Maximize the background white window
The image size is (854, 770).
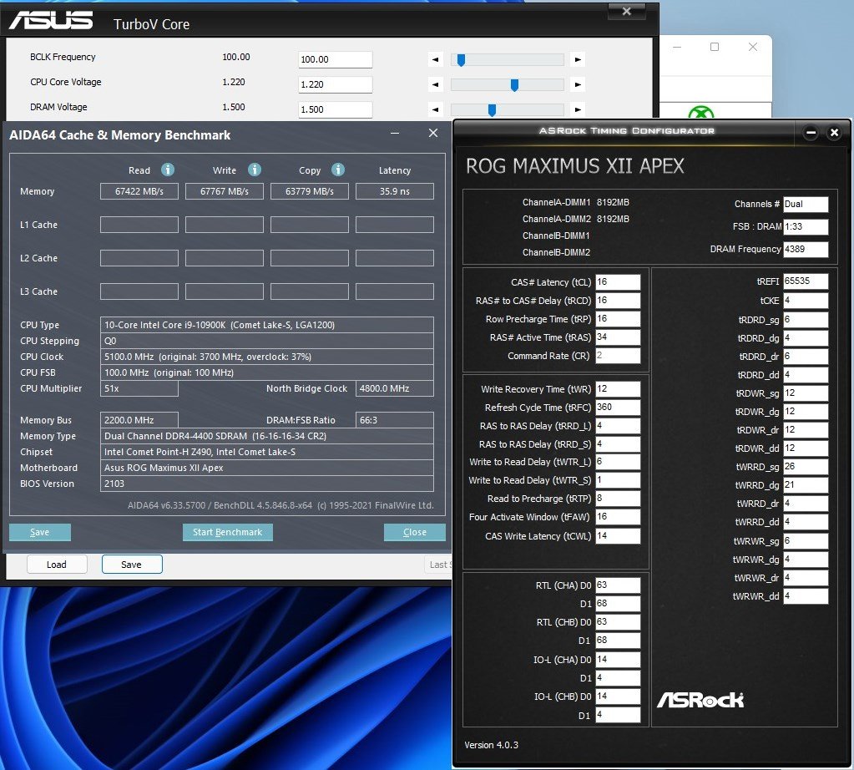(715, 47)
